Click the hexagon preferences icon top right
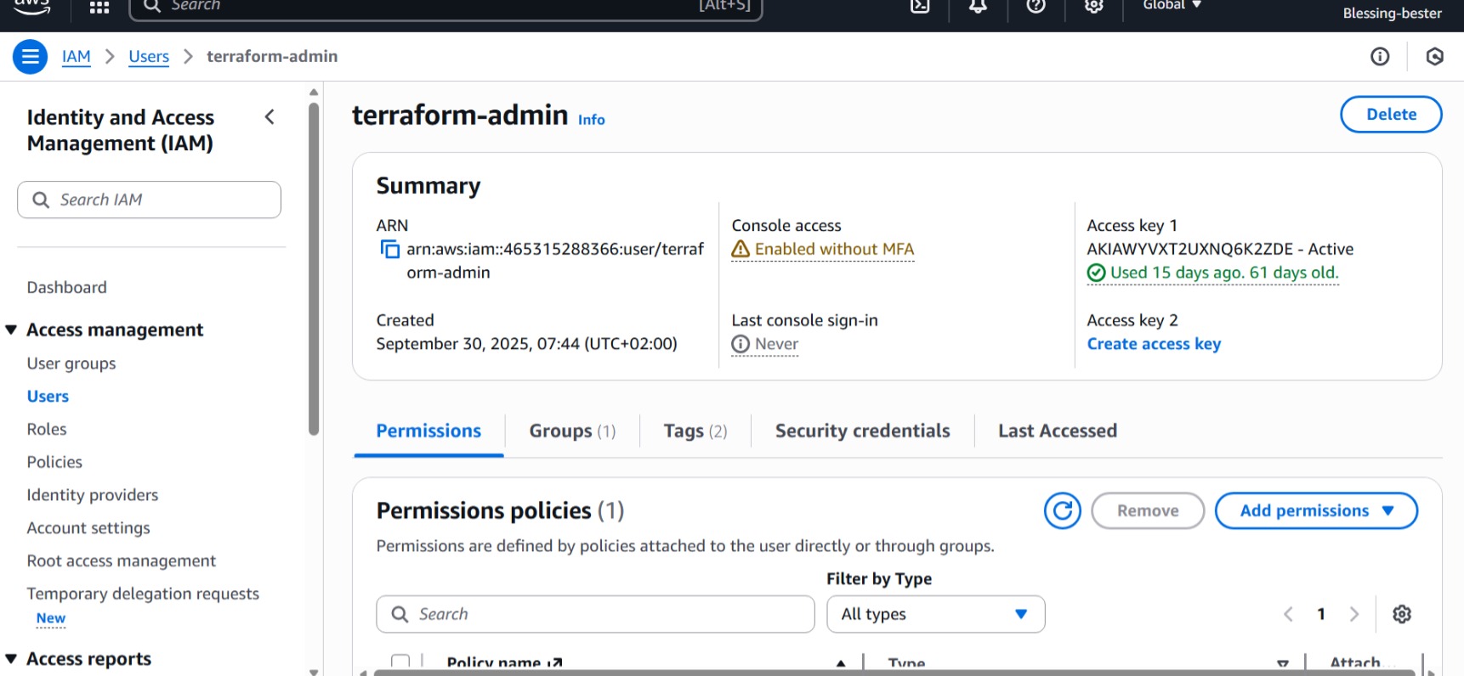This screenshot has height=676, width=1464. 1435,57
